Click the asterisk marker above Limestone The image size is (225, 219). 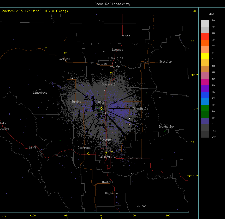[40, 90]
